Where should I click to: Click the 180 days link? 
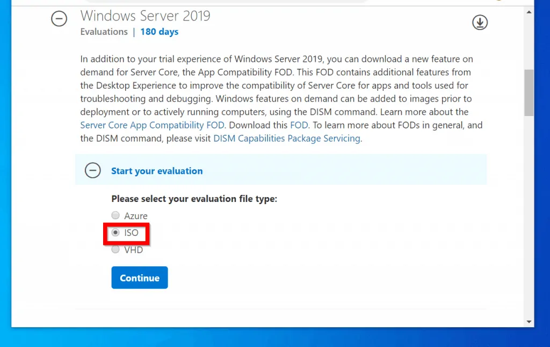159,31
